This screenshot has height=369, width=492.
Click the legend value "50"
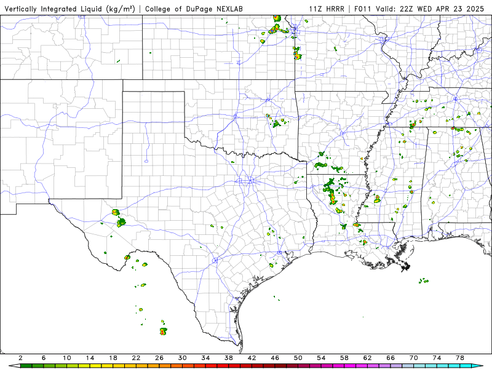point(298,358)
